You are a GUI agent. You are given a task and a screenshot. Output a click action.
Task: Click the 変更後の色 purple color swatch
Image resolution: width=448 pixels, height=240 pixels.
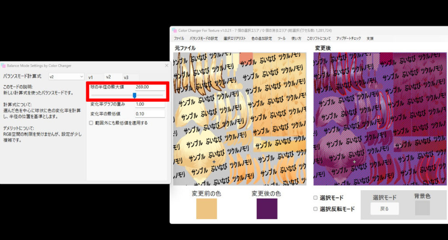coord(266,209)
